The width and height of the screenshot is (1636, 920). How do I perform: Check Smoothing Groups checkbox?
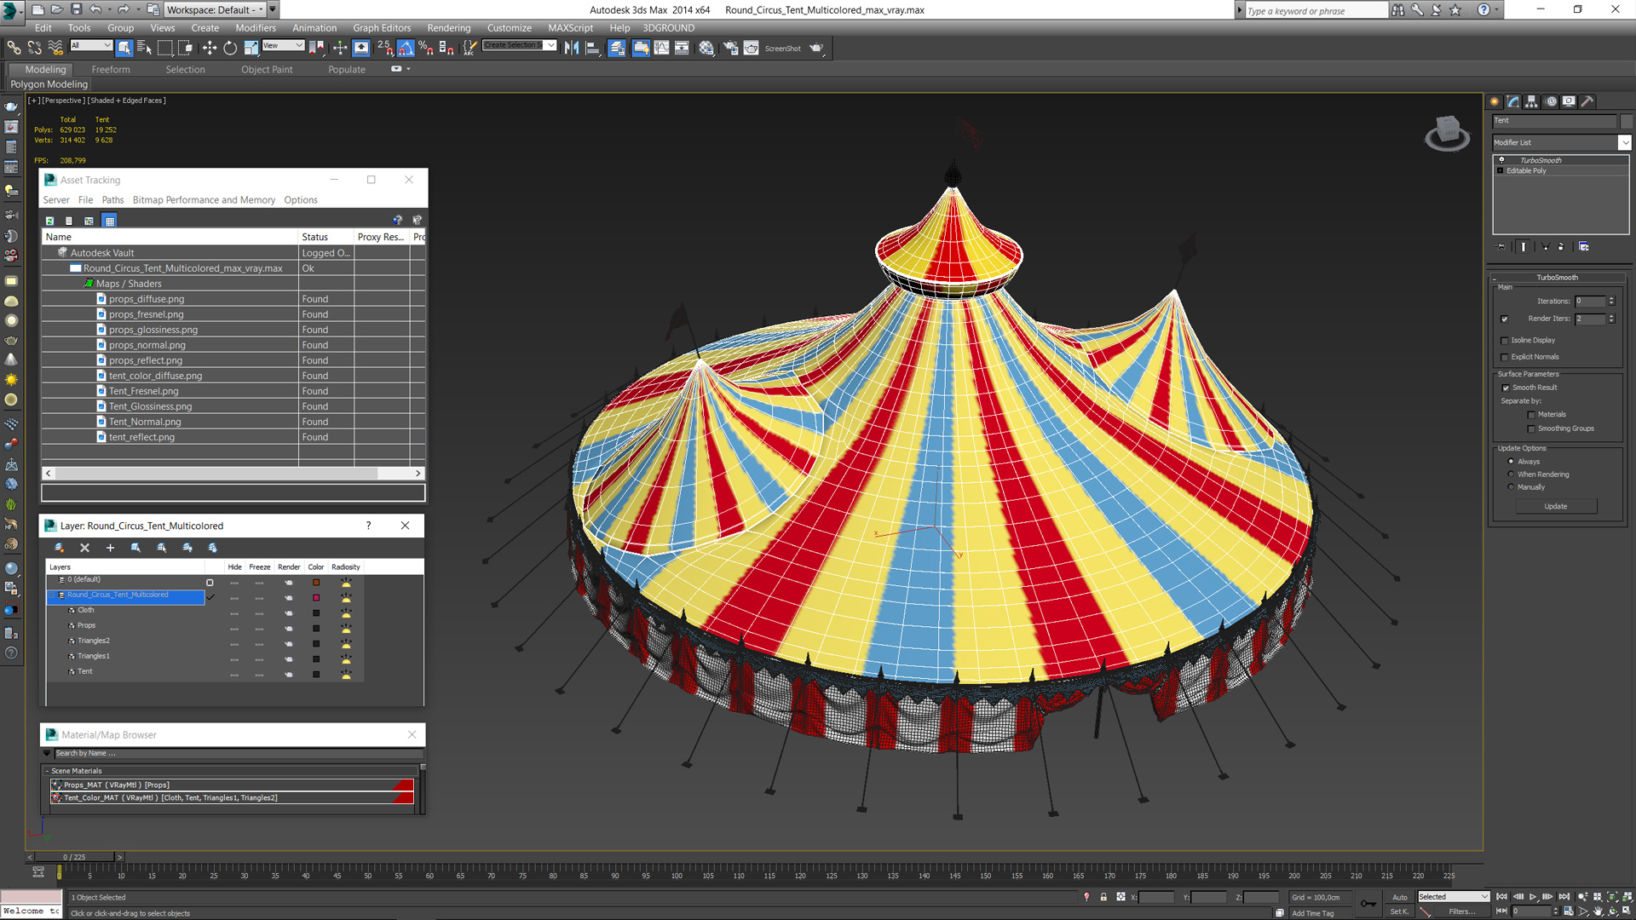pyautogui.click(x=1531, y=428)
